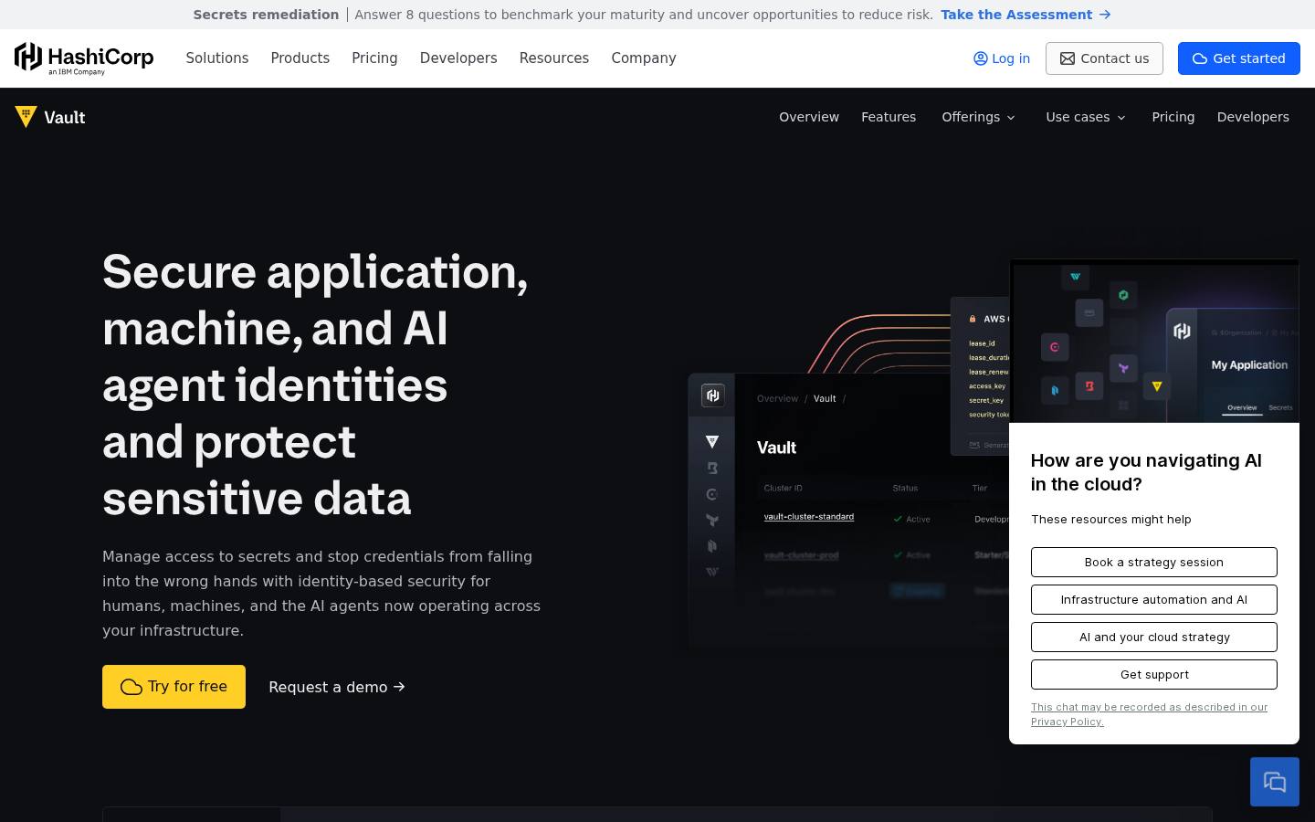Click the Contact us button
The height and width of the screenshot is (822, 1315).
pos(1104,58)
